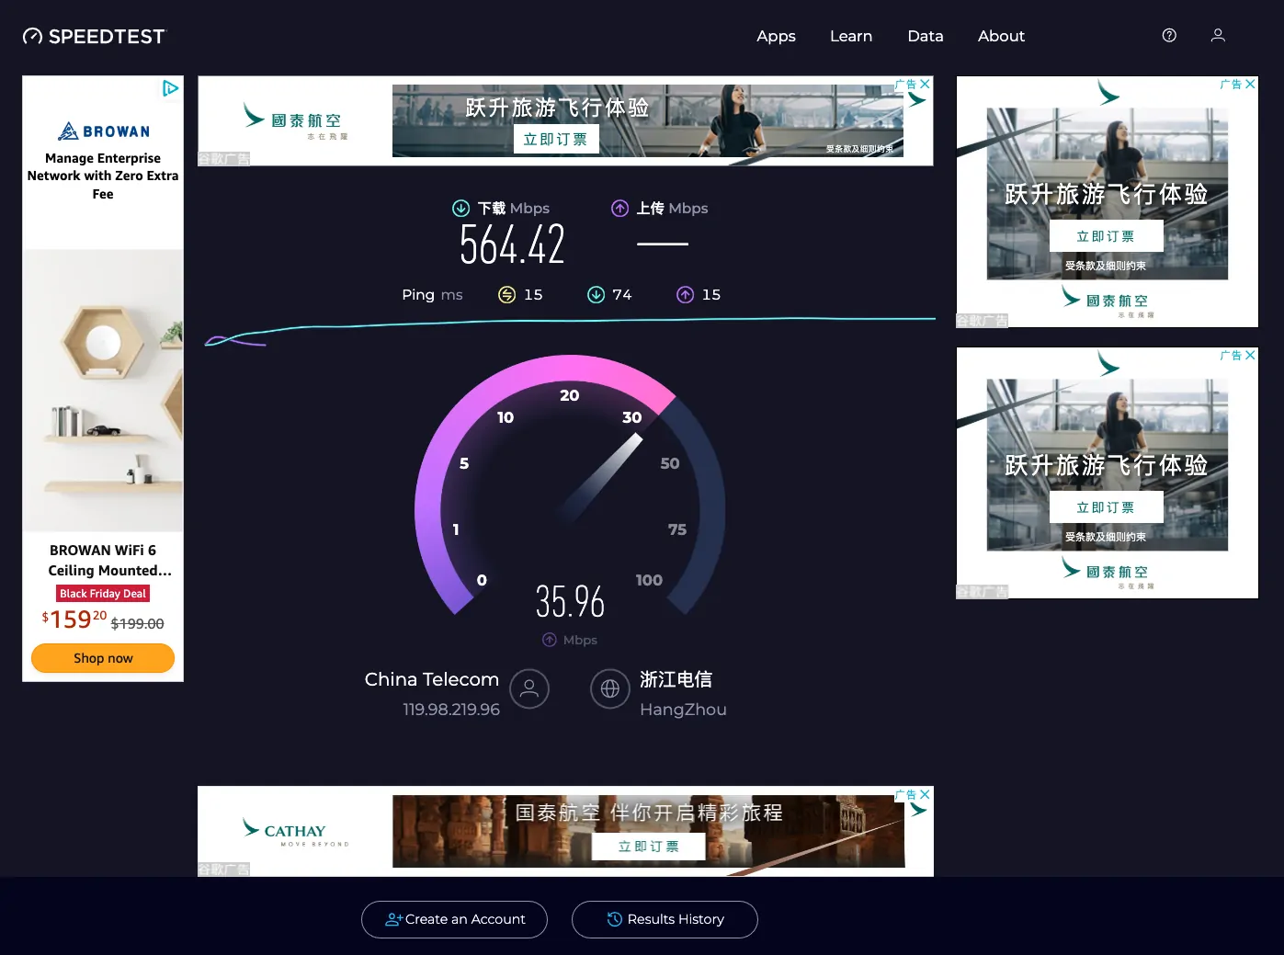The image size is (1284, 955).
Task: Click 立即订票 in upper right sidebar ad
Action: (x=1107, y=236)
